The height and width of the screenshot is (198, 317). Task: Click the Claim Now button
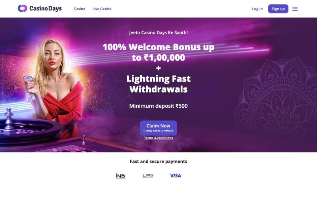tap(158, 128)
